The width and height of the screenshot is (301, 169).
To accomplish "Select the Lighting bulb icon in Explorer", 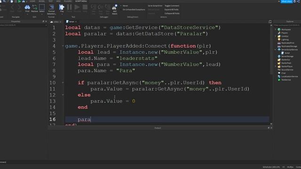I will point(279,39).
